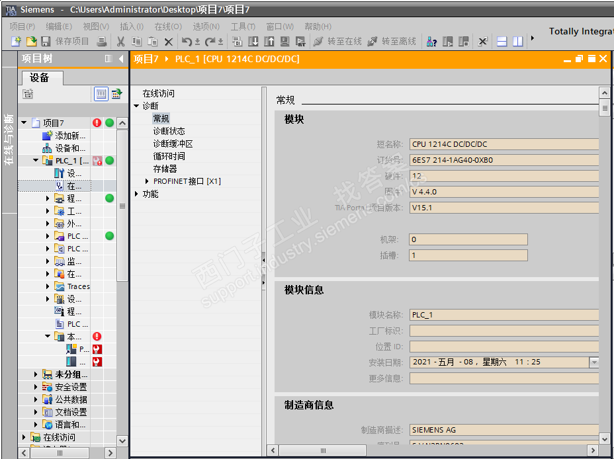Click the New project toolbar icon
This screenshot has width=614, height=459.
pos(16,41)
